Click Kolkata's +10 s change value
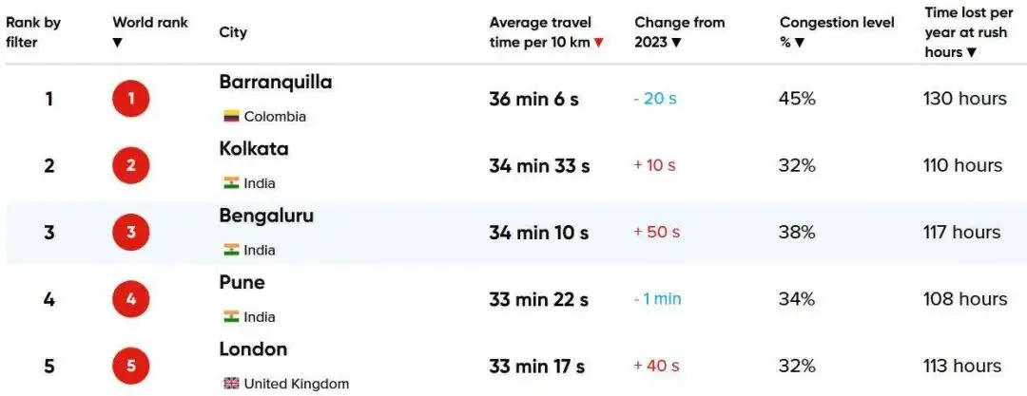Image resolution: width=1027 pixels, height=396 pixels. click(654, 165)
